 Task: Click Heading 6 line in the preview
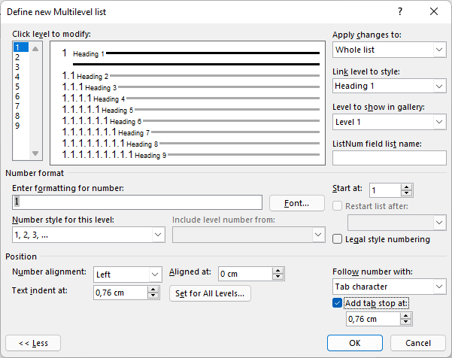190,121
